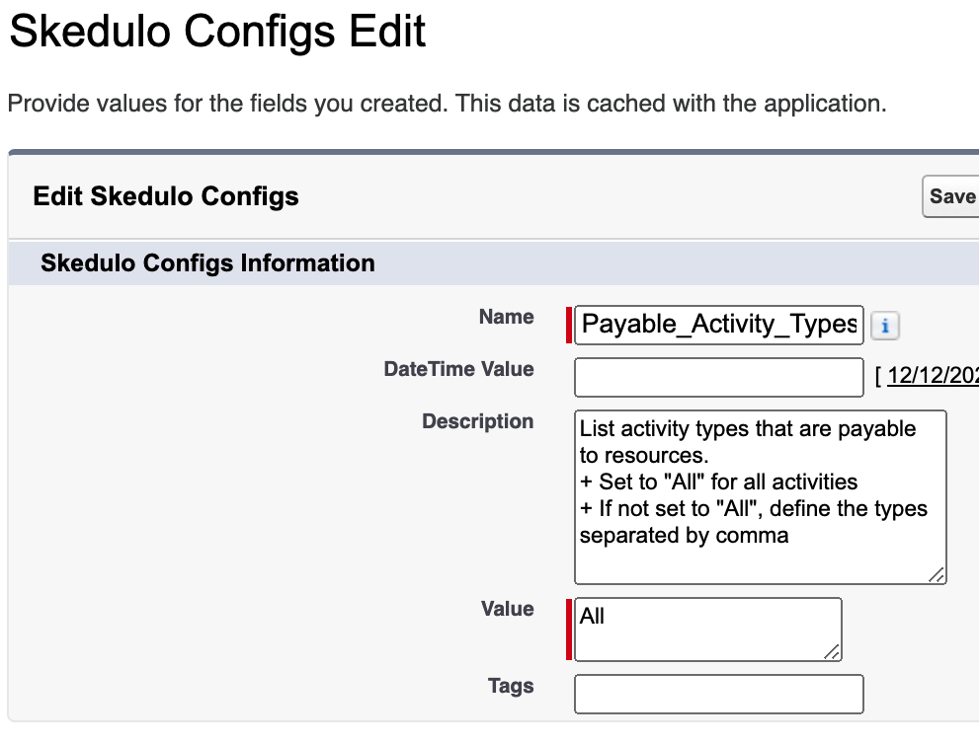
Task: Click the Tags input field
Action: point(718,694)
